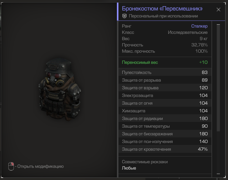Click the Бронекостюм «Пересмешник» title
Screen dimensions: 228x180
162,9
